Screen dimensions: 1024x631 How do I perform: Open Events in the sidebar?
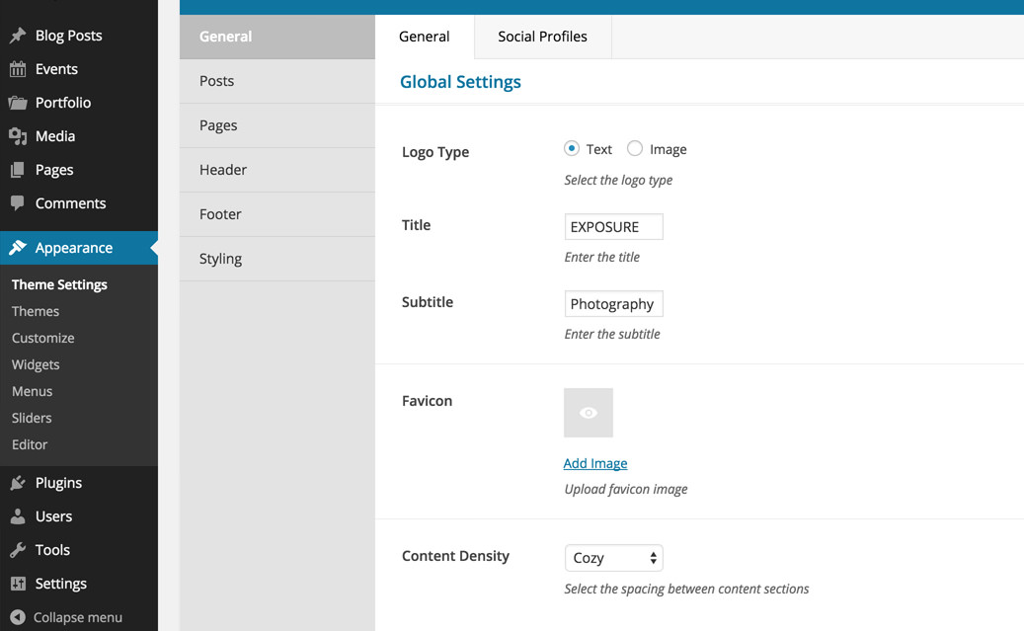tap(56, 68)
